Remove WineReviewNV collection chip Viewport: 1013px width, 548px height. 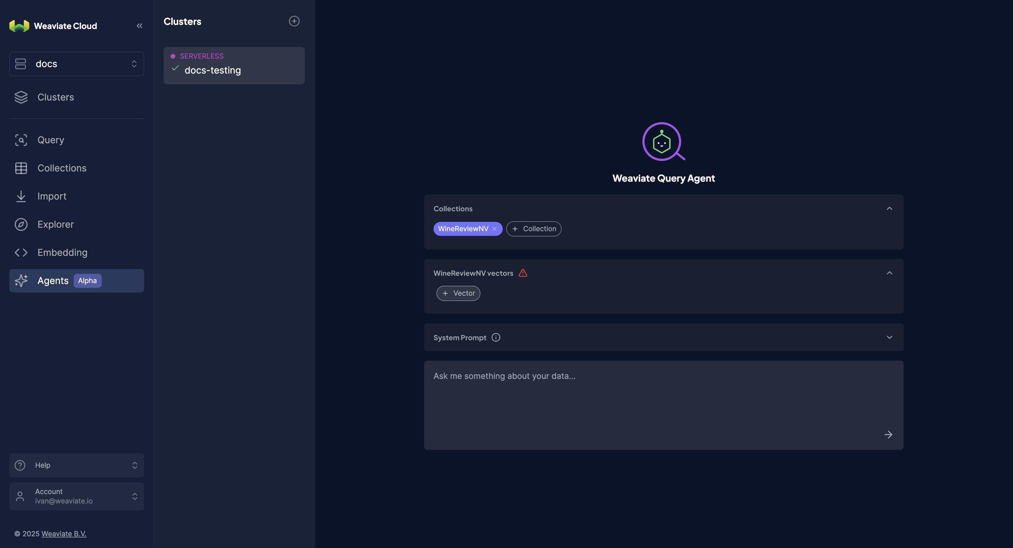tap(494, 229)
